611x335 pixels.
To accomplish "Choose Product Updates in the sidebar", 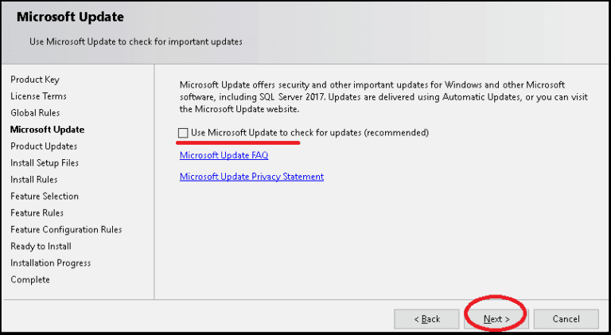I will click(44, 146).
